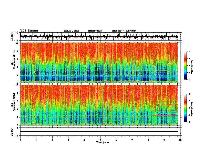Click the ch.2 colorbar log(PSD) unit label
The height and width of the screenshot is (157, 203).
point(192,109)
